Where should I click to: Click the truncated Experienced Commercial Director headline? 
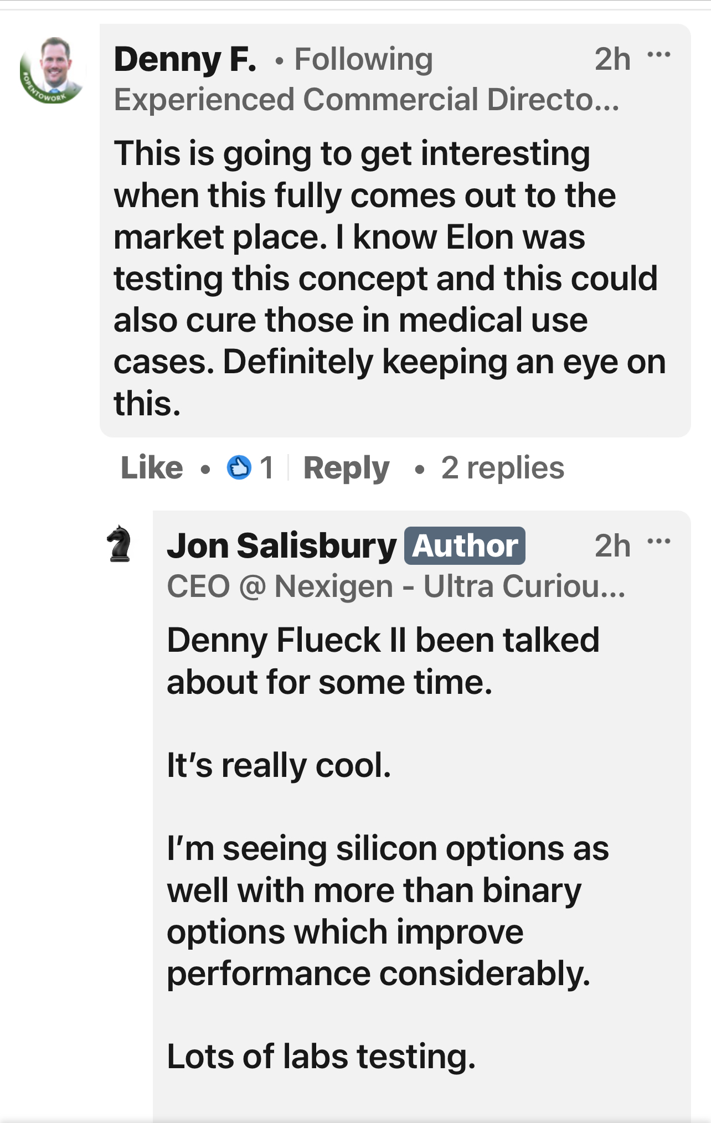[366, 100]
